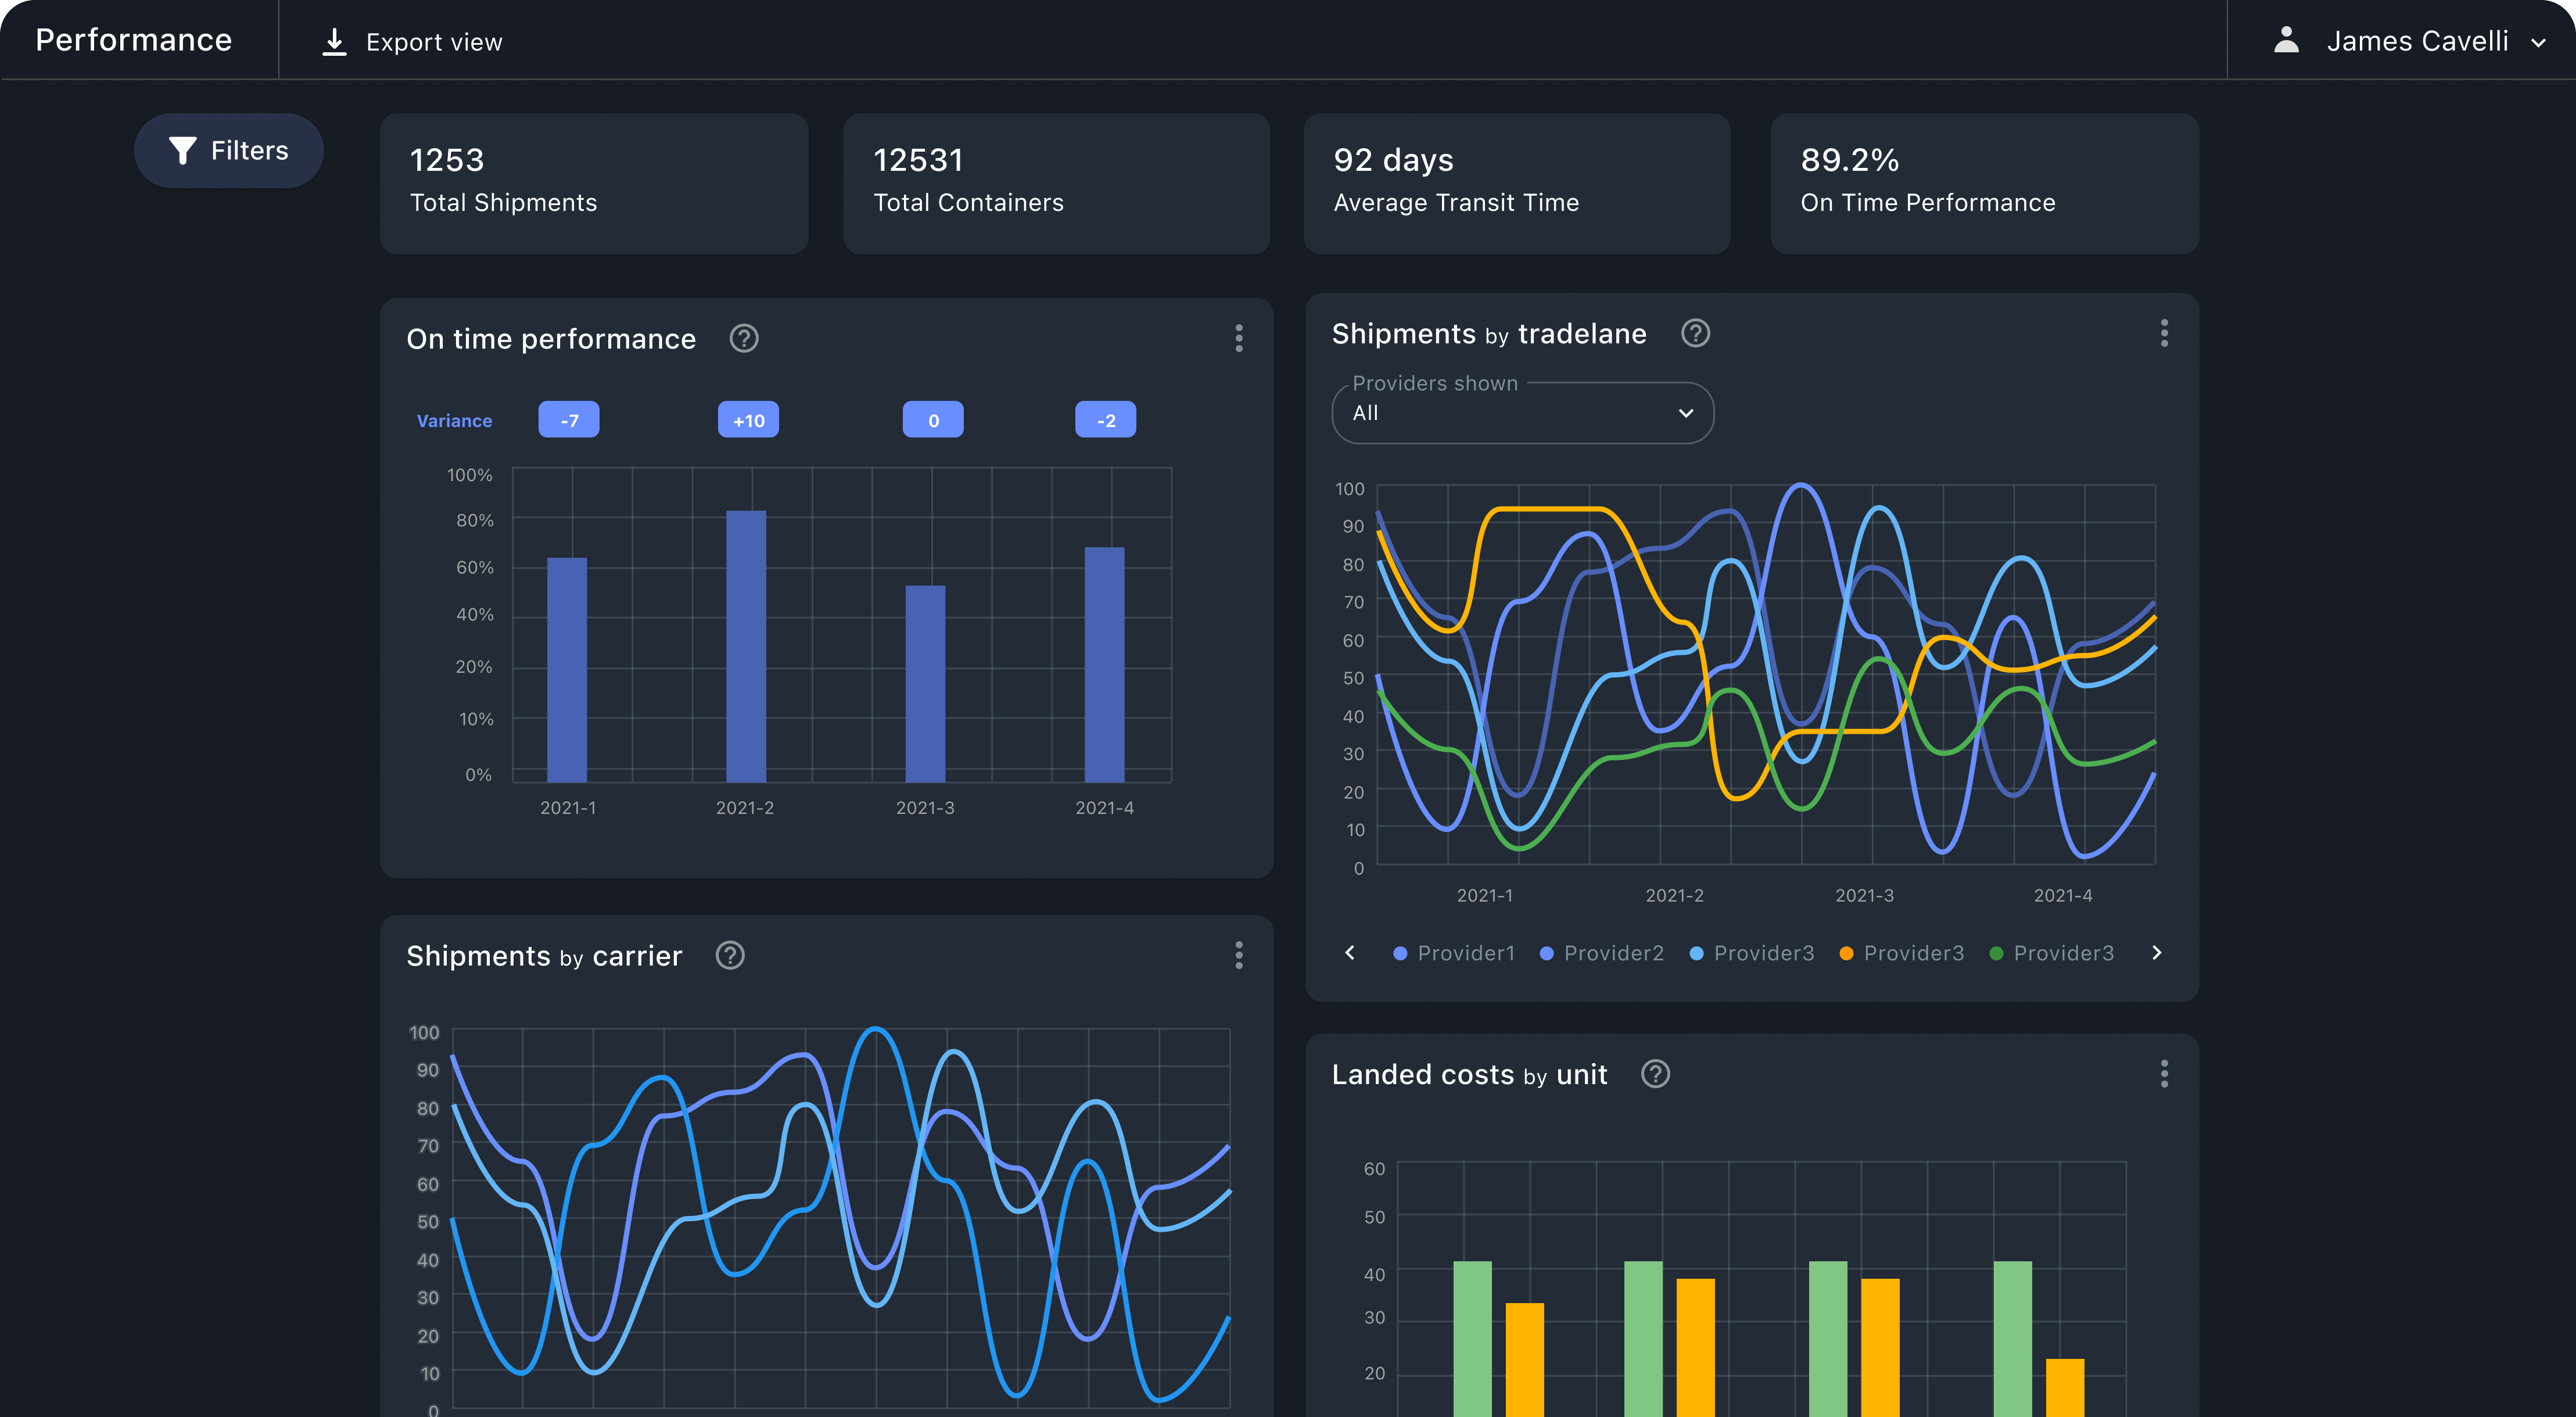Click help icon beside Shipments by carrier
Viewport: 2576px width, 1417px height.
point(730,956)
